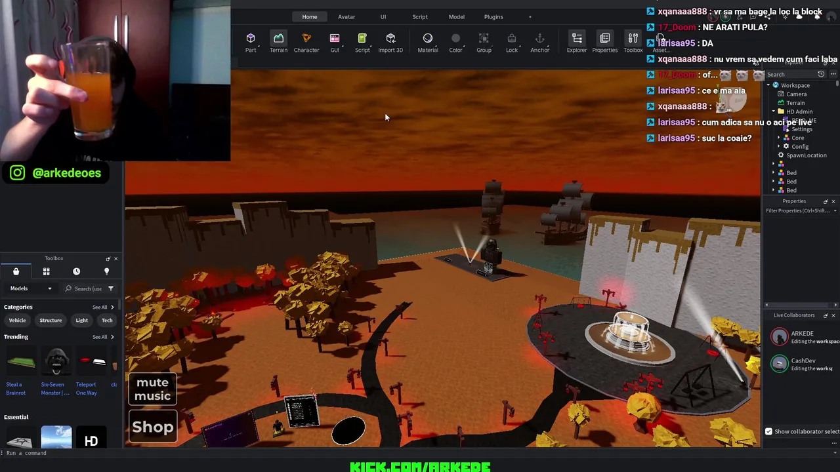Image resolution: width=840 pixels, height=472 pixels.
Task: Select the Six-Seven Monster model thumbnail
Action: coord(56,363)
